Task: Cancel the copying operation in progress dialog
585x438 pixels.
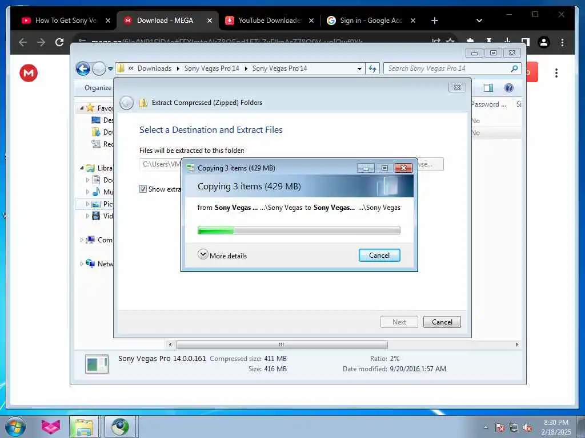Action: coord(379,255)
